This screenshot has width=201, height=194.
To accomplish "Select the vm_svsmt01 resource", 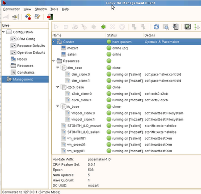I will [x=126, y=138].
